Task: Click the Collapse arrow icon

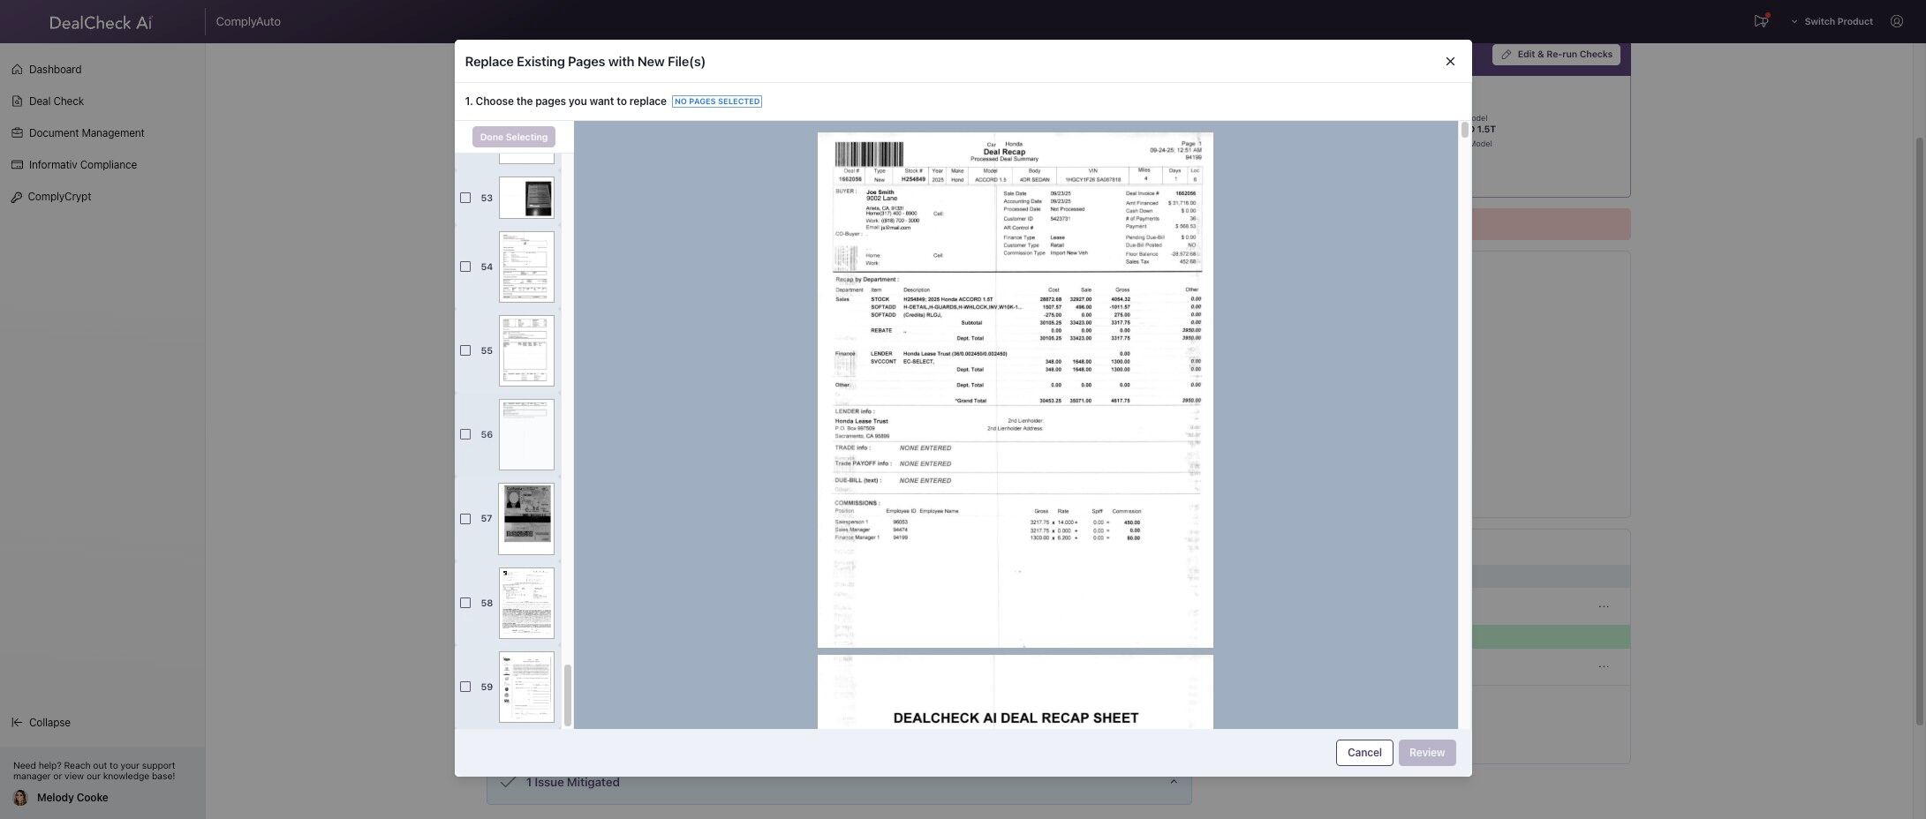Action: 17,722
